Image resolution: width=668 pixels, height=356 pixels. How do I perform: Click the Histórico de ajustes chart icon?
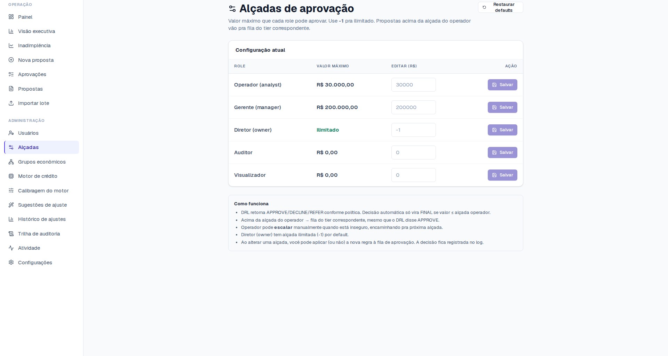coord(11,219)
